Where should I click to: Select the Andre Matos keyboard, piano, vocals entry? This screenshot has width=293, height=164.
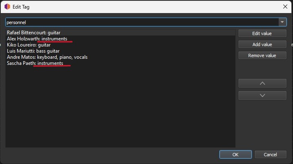pos(47,57)
